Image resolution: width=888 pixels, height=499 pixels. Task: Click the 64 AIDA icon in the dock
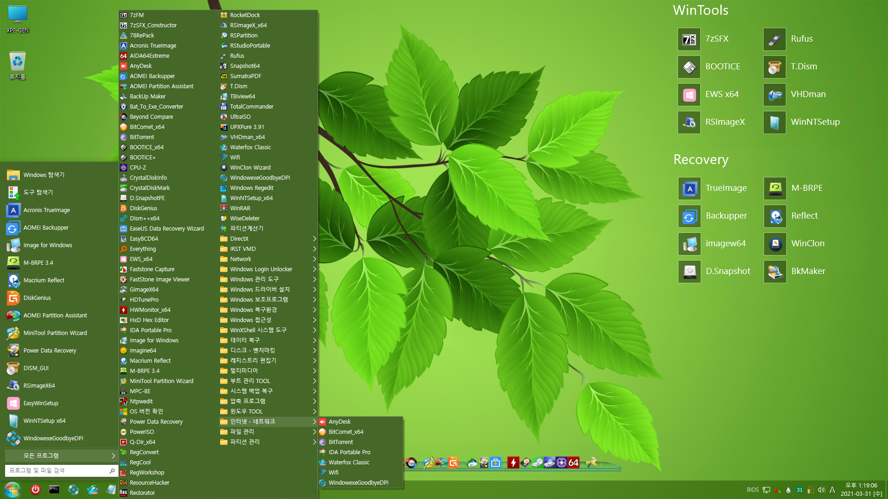(573, 462)
